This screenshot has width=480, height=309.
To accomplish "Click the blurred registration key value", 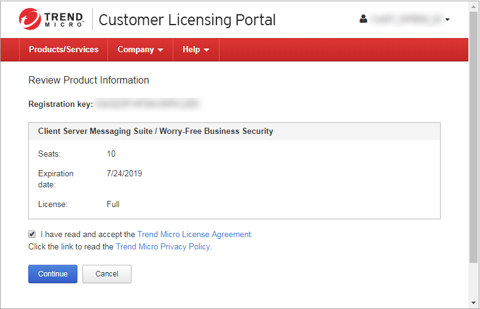I will pyautogui.click(x=148, y=104).
